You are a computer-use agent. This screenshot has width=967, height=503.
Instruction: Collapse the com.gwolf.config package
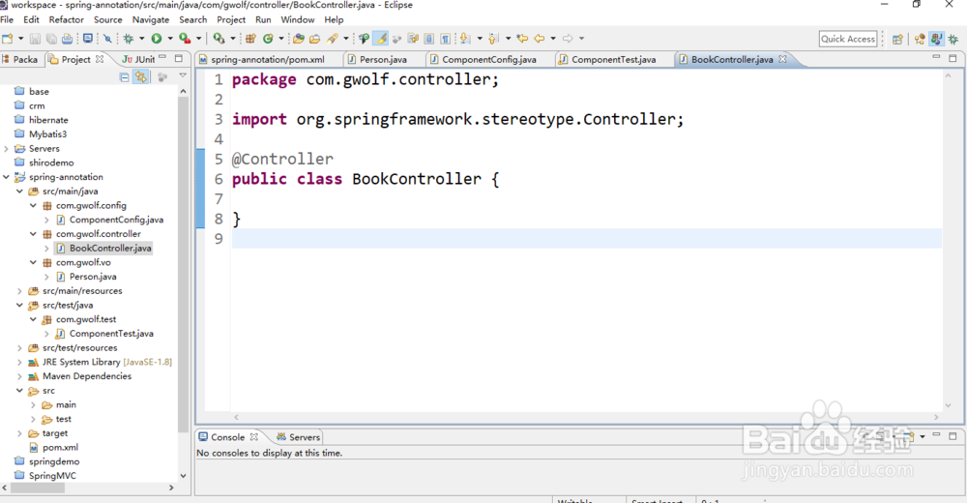click(33, 205)
